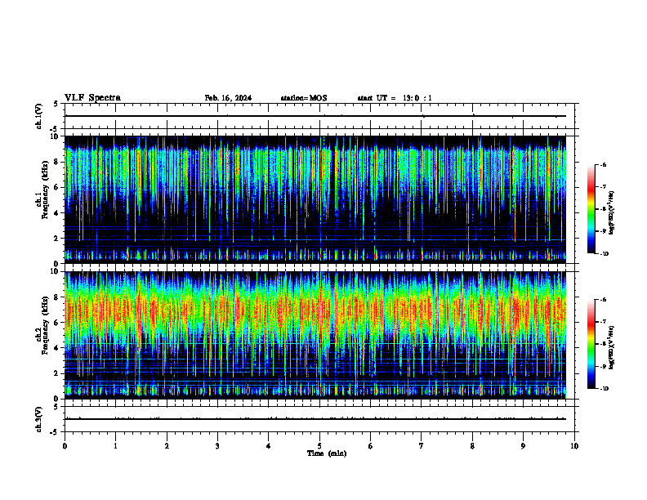The image size is (647, 500).
Task: Click time axis tick label "10"
Action: [x=574, y=446]
